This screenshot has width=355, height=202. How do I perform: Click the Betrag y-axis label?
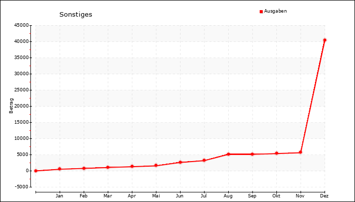(12, 106)
